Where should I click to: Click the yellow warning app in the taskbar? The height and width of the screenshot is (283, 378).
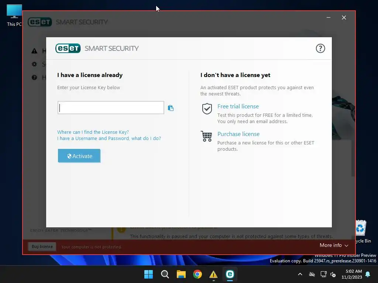pyautogui.click(x=213, y=274)
